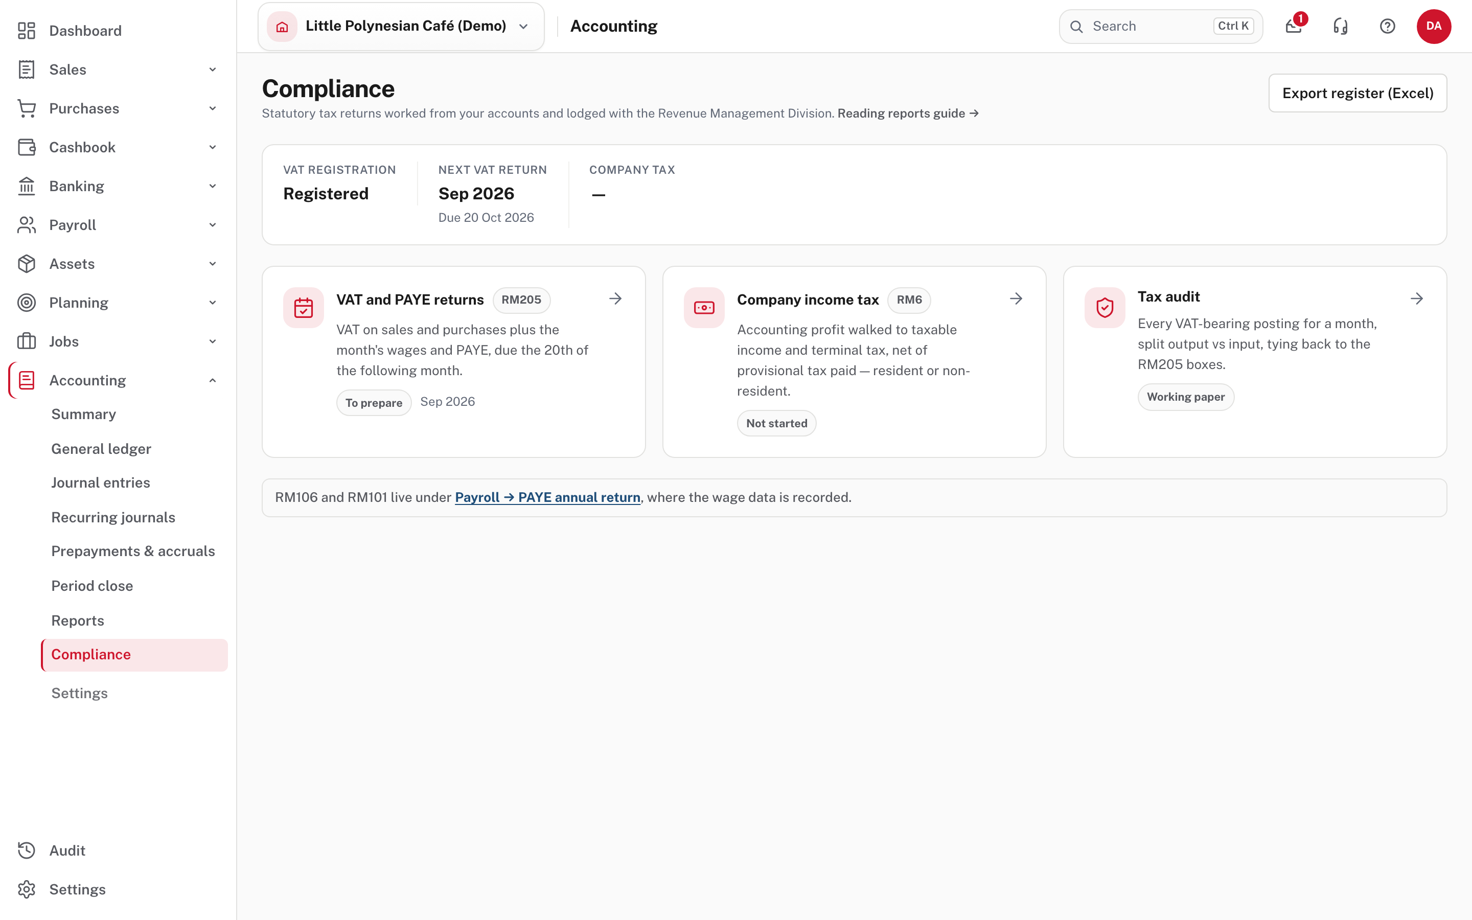Viewport: 1472px width, 920px height.
Task: Click the Tax audit shield icon
Action: 1105,308
